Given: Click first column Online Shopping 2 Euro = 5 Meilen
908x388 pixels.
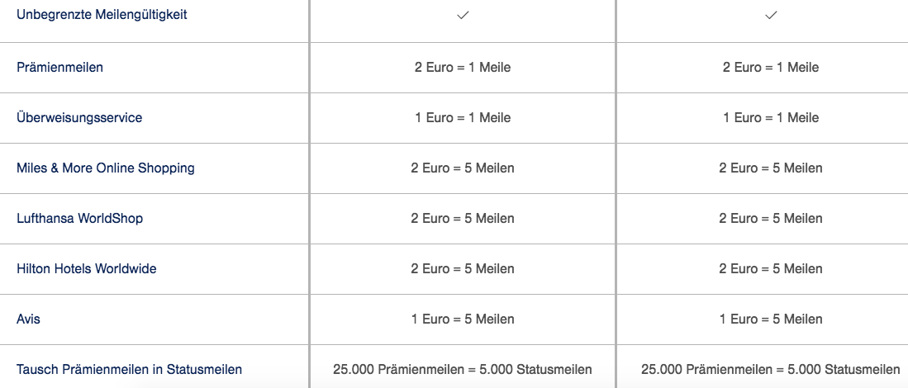Looking at the screenshot, I should [x=463, y=168].
